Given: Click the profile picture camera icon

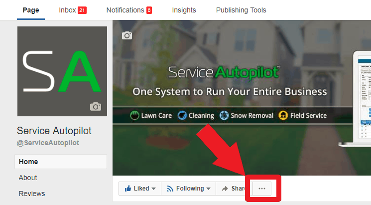Looking at the screenshot, I should coord(95,107).
